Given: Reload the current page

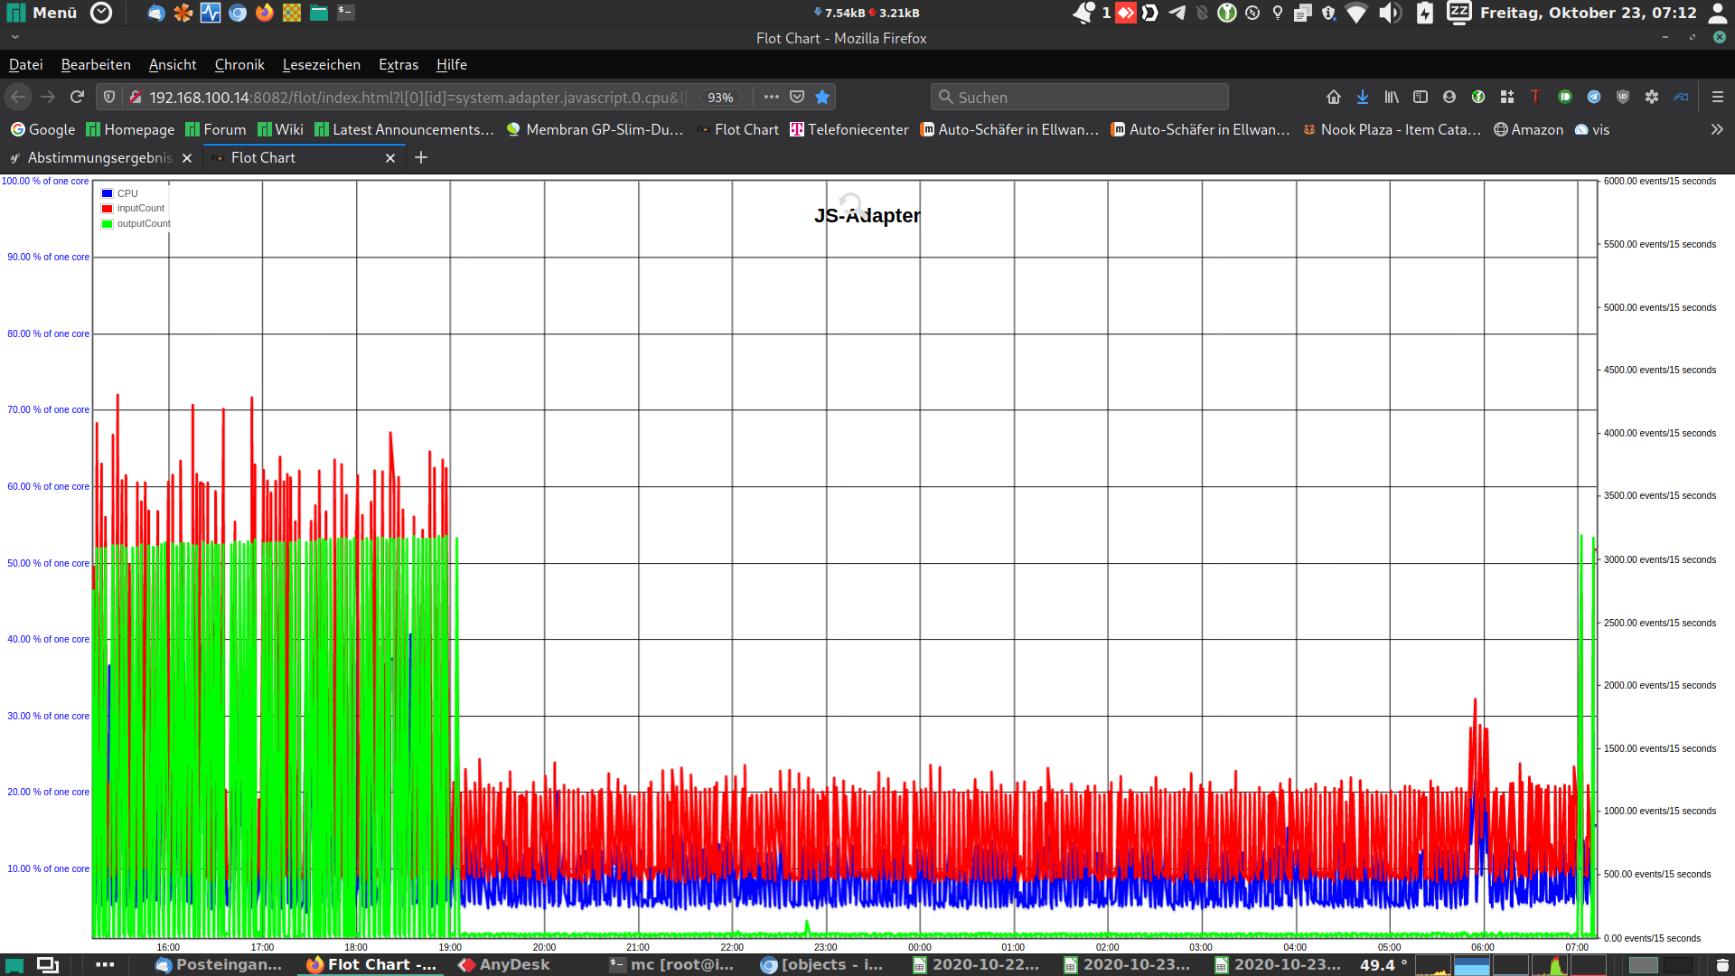Looking at the screenshot, I should click(x=77, y=97).
